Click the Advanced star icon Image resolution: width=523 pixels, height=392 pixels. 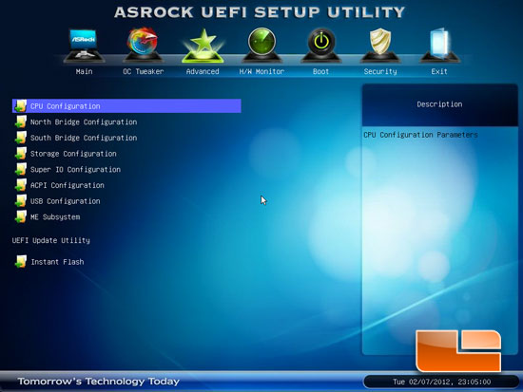click(x=203, y=46)
